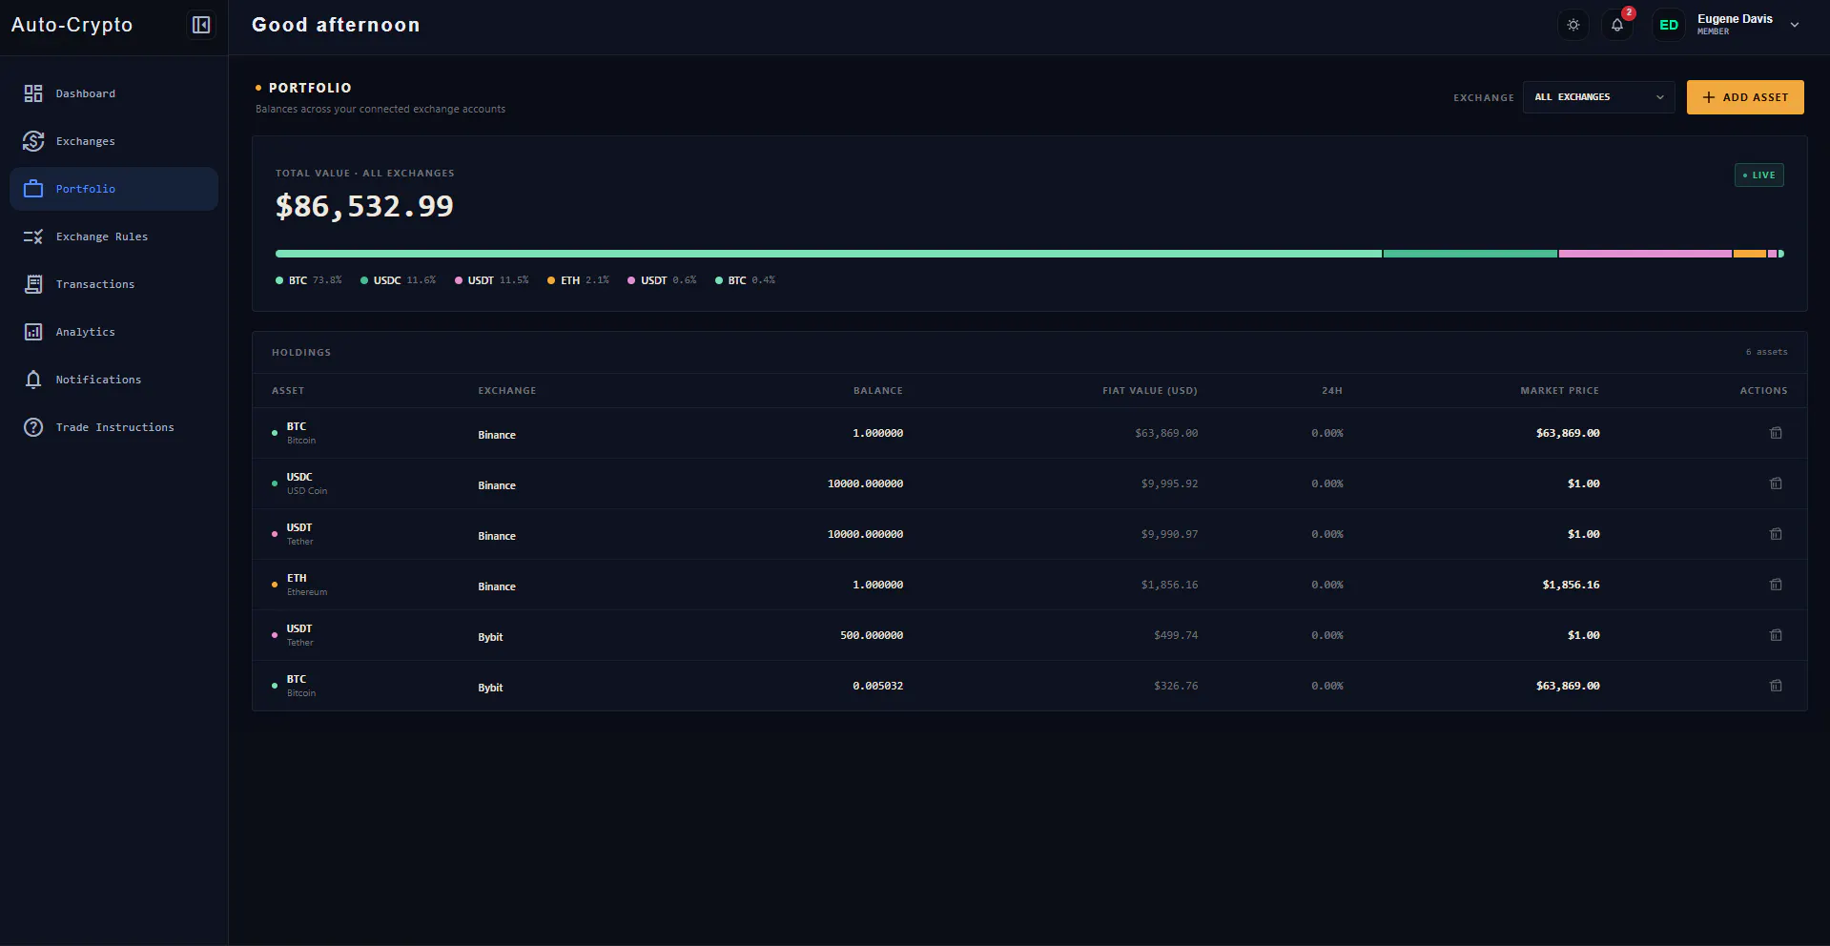The image size is (1830, 946).
Task: Click balance 0.005032 in BTC Bybit row
Action: pos(877,686)
